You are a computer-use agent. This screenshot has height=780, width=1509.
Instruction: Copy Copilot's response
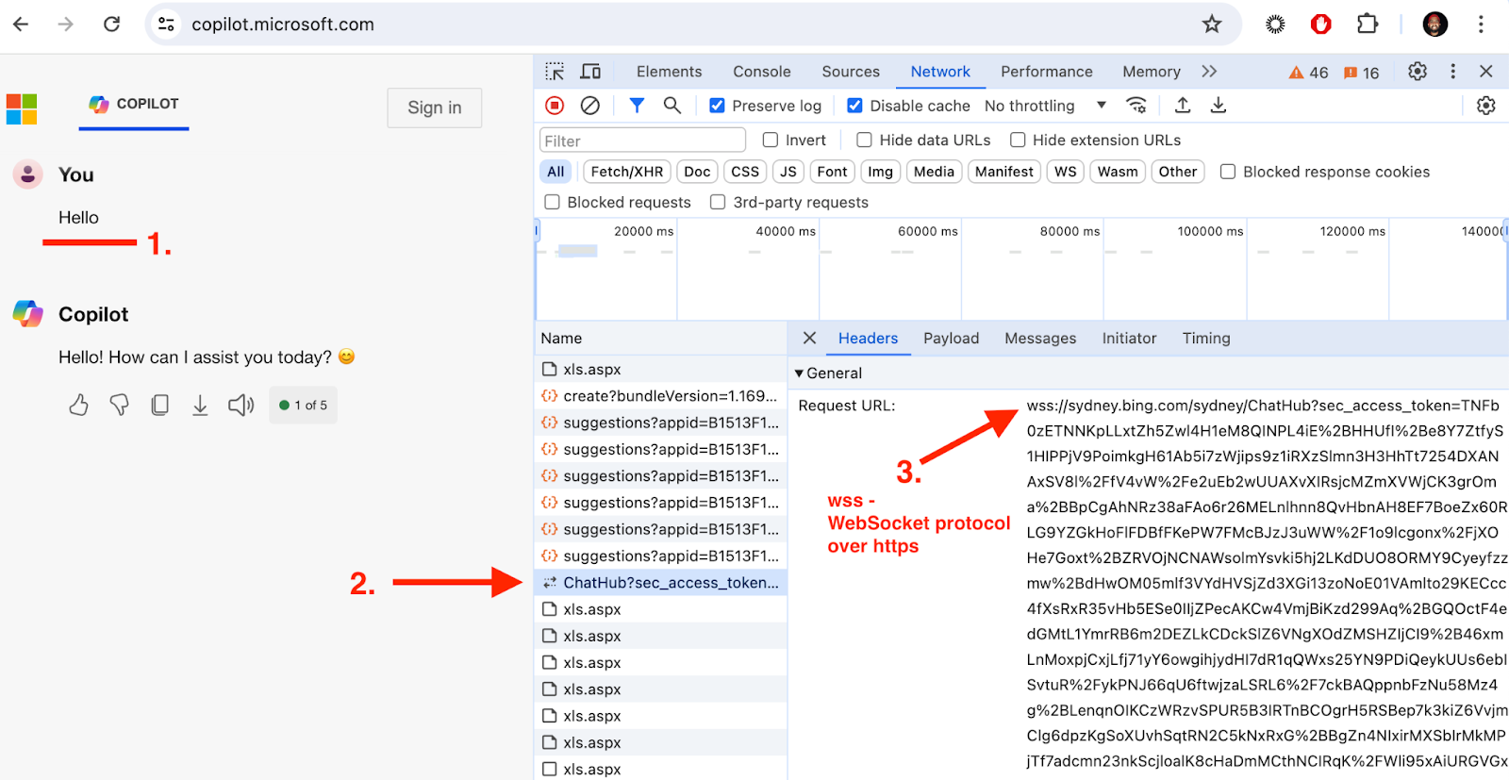(x=160, y=406)
